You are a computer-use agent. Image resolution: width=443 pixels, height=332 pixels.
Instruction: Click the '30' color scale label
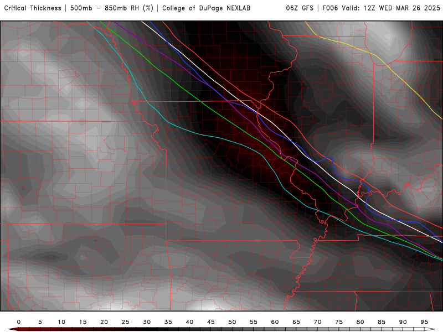(x=147, y=322)
